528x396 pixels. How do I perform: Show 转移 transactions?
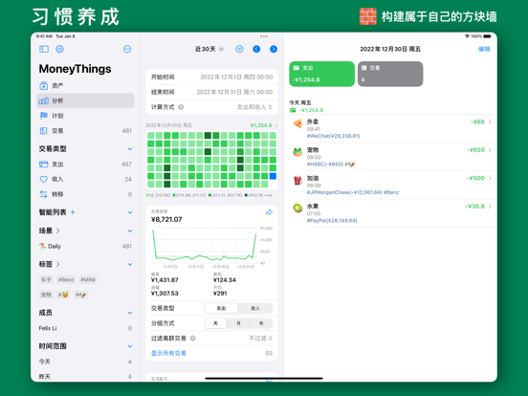click(85, 194)
